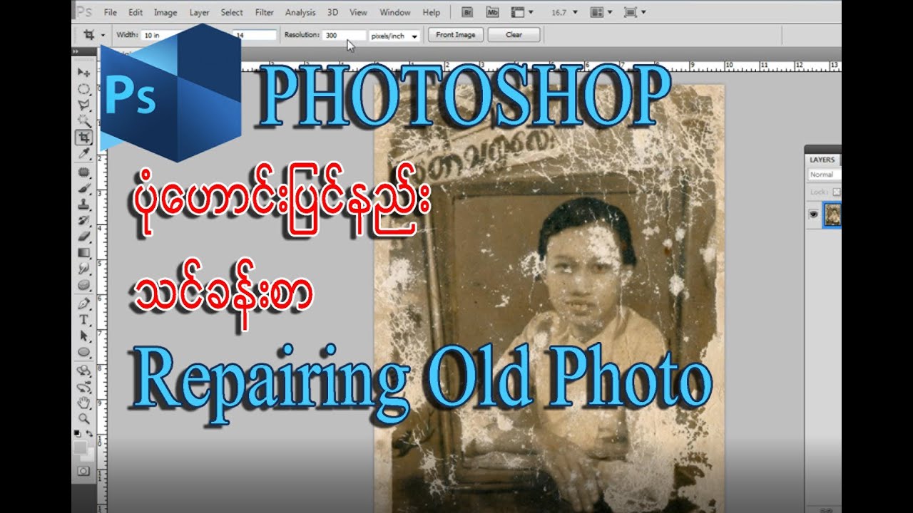
Task: Open the Help menu
Action: pyautogui.click(x=432, y=13)
